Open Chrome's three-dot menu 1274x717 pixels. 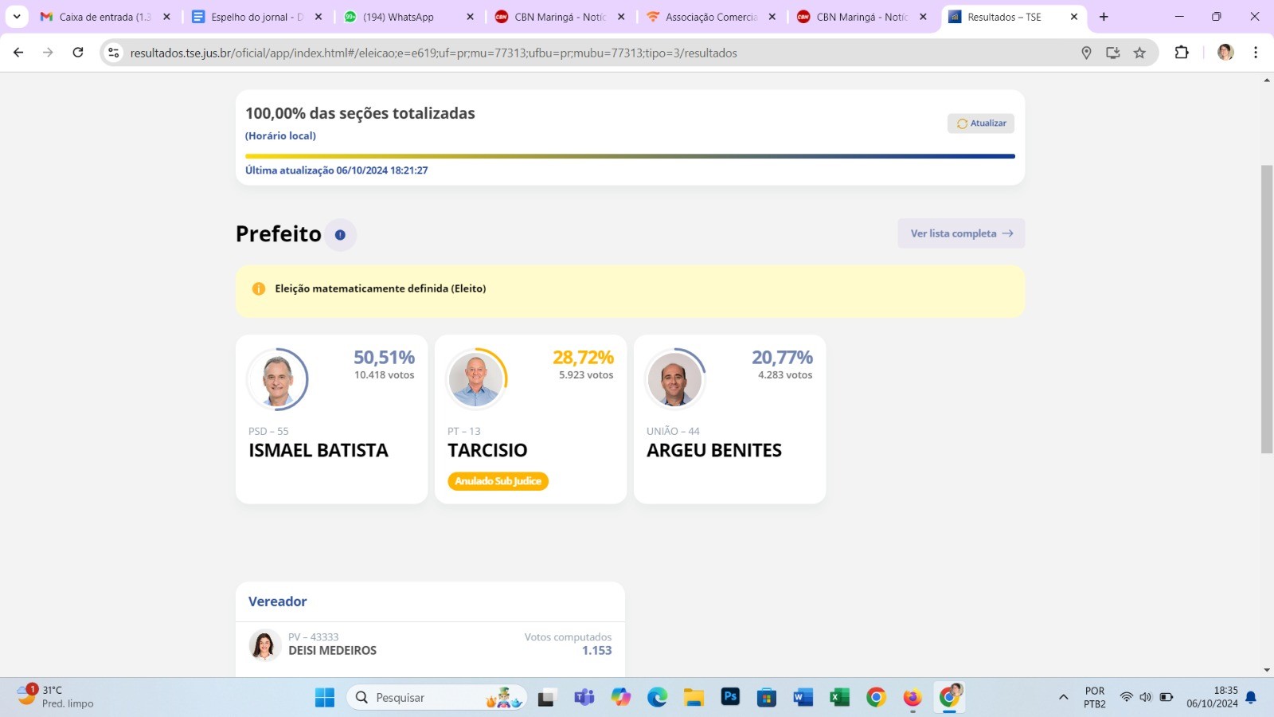click(1256, 53)
